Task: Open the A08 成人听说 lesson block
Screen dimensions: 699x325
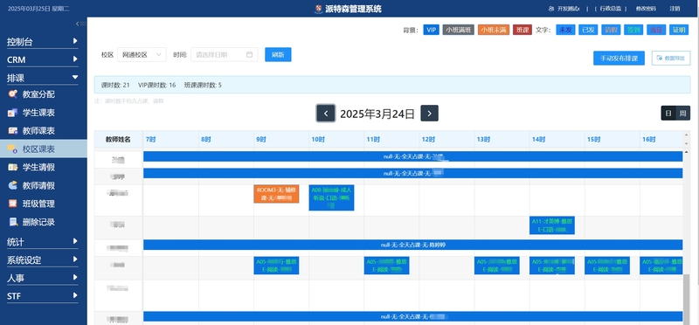Action: (332, 197)
